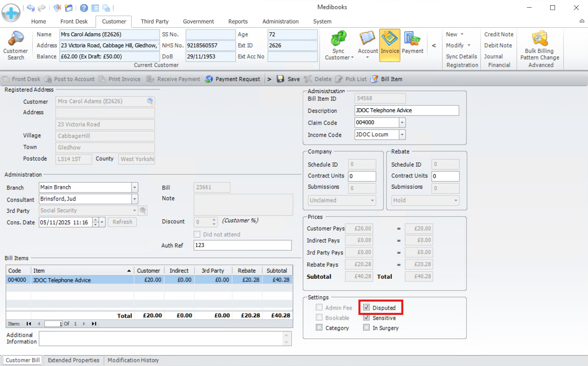Expand the Claim Code dropdown
This screenshot has width=588, height=366.
click(402, 123)
